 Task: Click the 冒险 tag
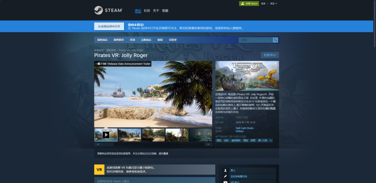coord(219,140)
